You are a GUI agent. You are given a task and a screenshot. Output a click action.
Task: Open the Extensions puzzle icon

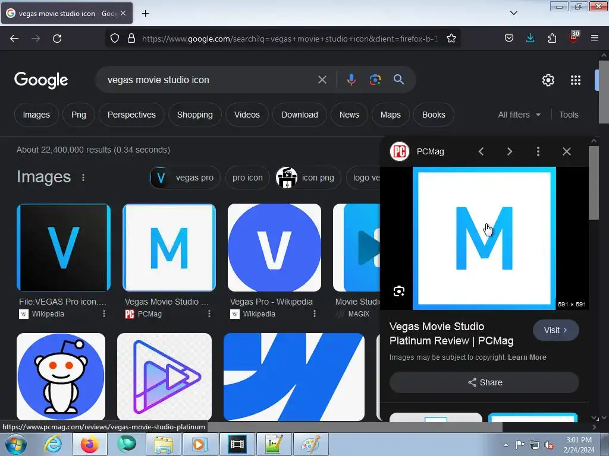[552, 38]
